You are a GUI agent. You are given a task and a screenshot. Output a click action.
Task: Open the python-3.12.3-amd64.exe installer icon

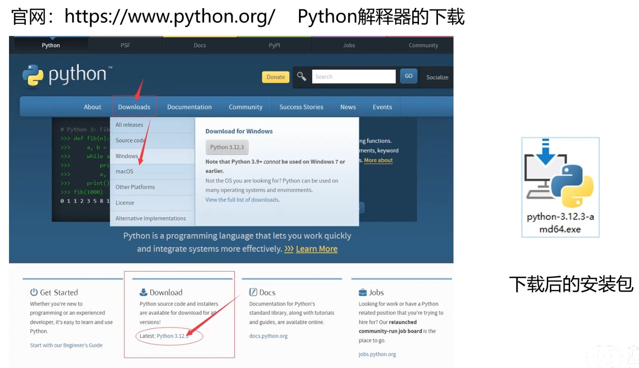tap(560, 187)
